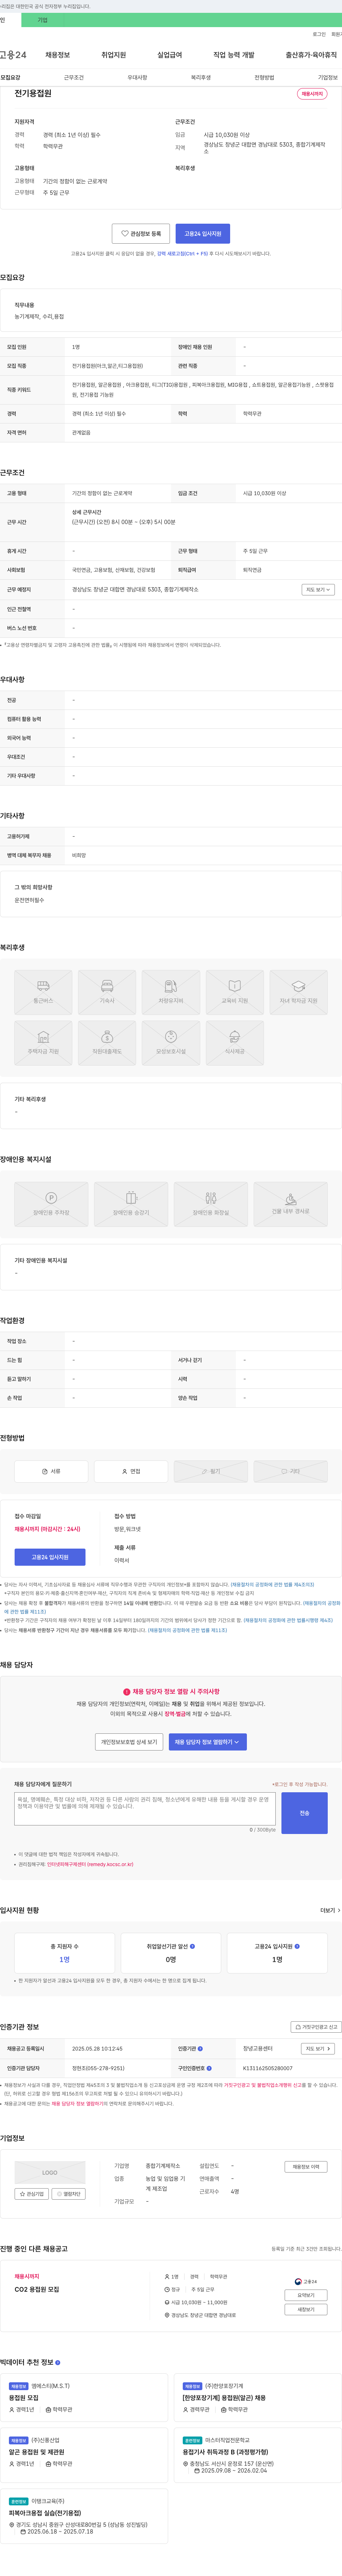The width and height of the screenshot is (342, 2576).
Task: Click 고용24 입사지원 under 접수 마감일
Action: (50, 1557)
